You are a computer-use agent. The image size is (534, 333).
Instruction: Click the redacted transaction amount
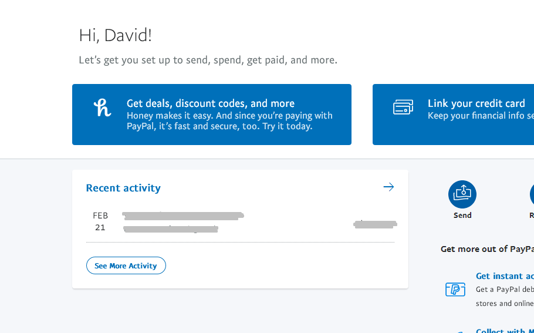coord(375,224)
